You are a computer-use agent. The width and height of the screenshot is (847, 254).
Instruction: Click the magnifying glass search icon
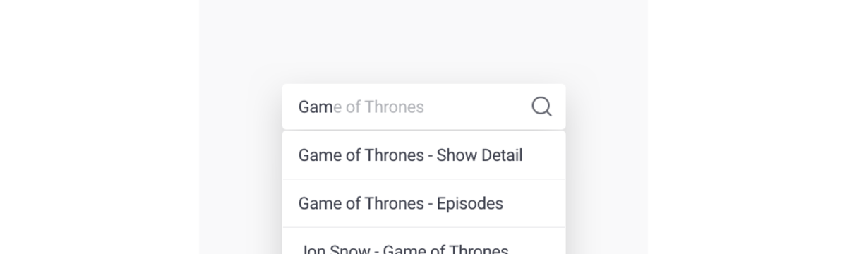coord(541,107)
